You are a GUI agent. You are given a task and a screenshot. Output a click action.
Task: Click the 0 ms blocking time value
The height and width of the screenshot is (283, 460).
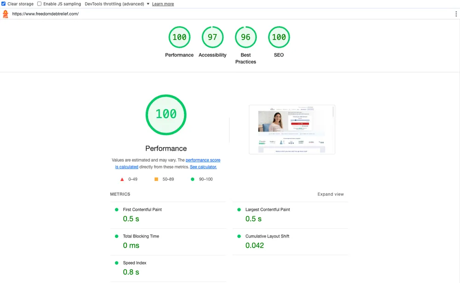131,245
